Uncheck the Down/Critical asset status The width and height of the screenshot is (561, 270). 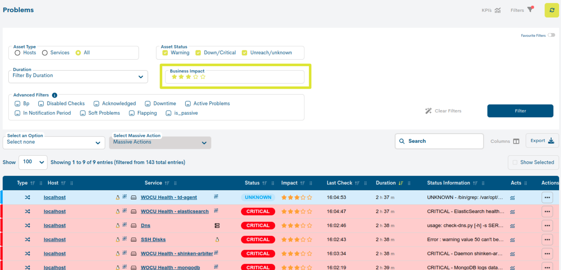[x=198, y=53]
